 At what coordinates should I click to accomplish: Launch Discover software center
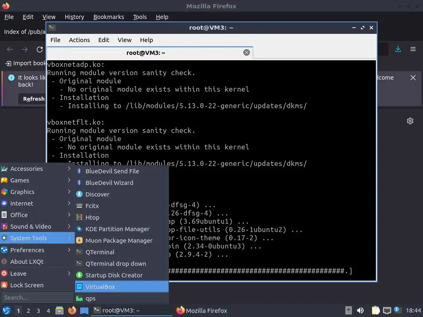[x=122, y=194]
